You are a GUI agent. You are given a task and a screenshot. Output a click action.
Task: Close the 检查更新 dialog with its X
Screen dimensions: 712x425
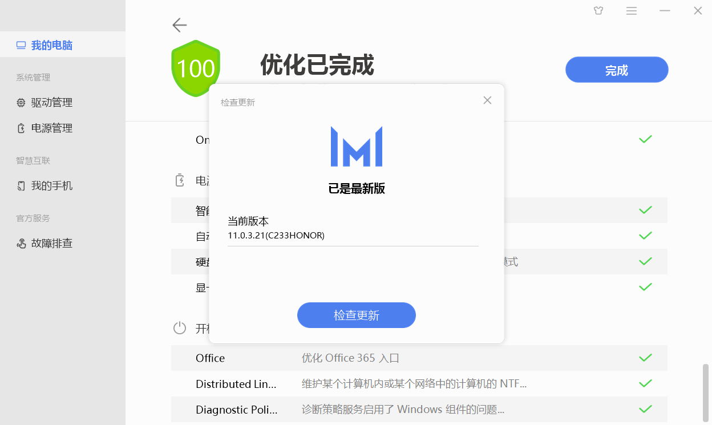point(487,100)
